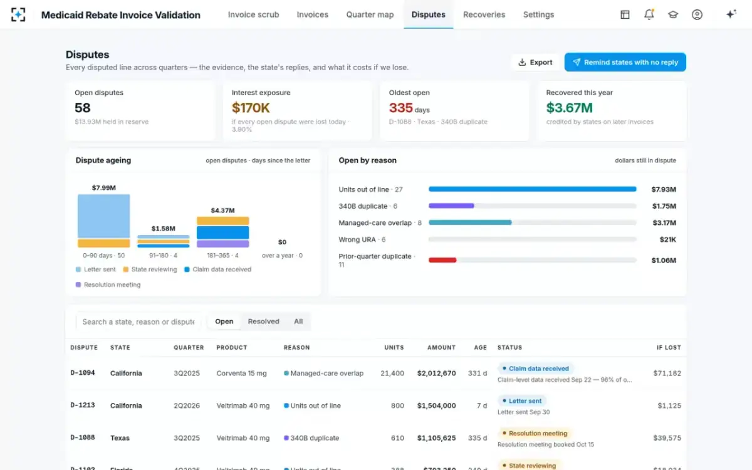Click the Letter sent legend swatch
Screen dimensions: 752x470
(x=78, y=269)
